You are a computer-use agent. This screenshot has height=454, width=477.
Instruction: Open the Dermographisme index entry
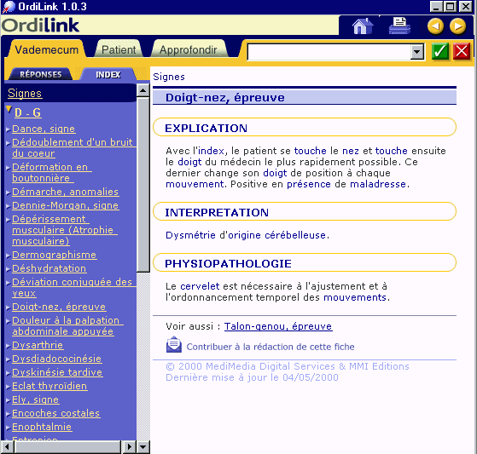click(x=54, y=255)
